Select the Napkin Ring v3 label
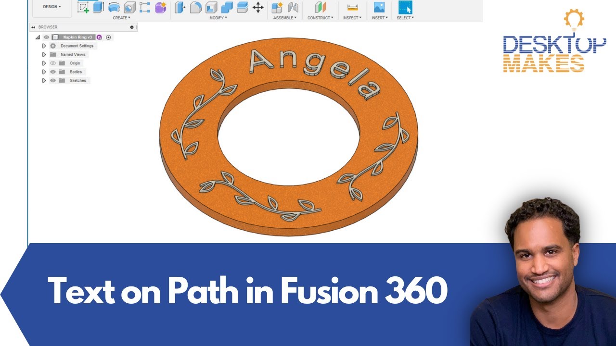Image resolution: width=616 pixels, height=346 pixels. click(x=77, y=37)
